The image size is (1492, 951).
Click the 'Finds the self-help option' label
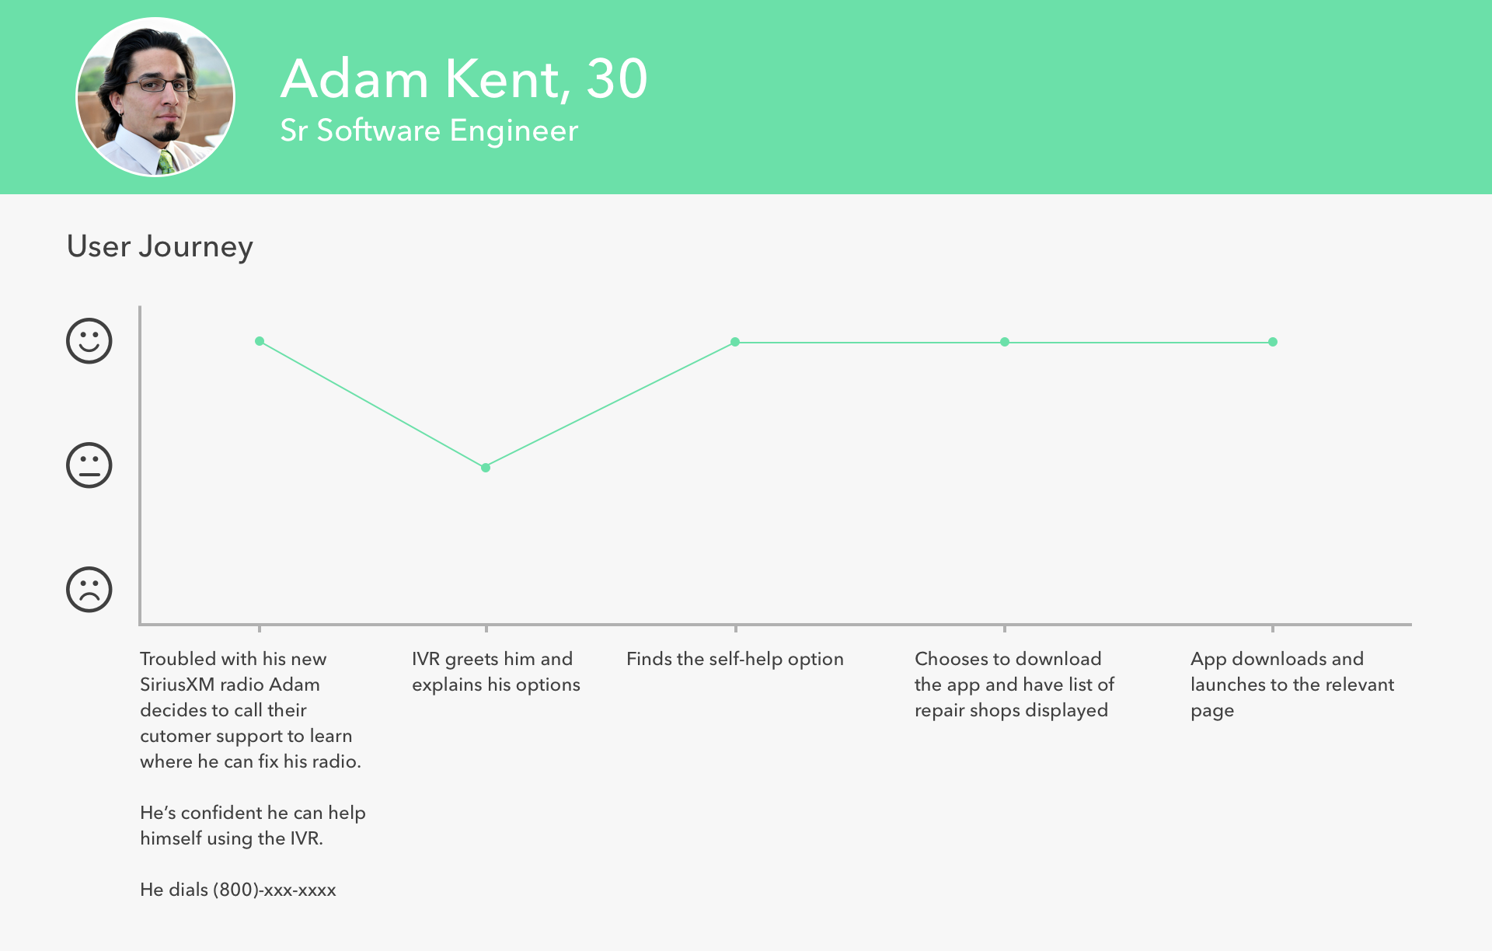pyautogui.click(x=735, y=659)
